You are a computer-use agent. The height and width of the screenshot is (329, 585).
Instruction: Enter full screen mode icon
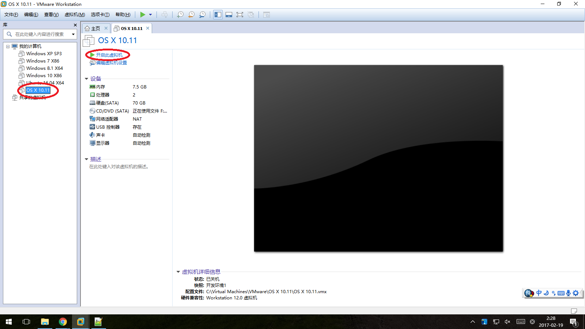pos(240,15)
